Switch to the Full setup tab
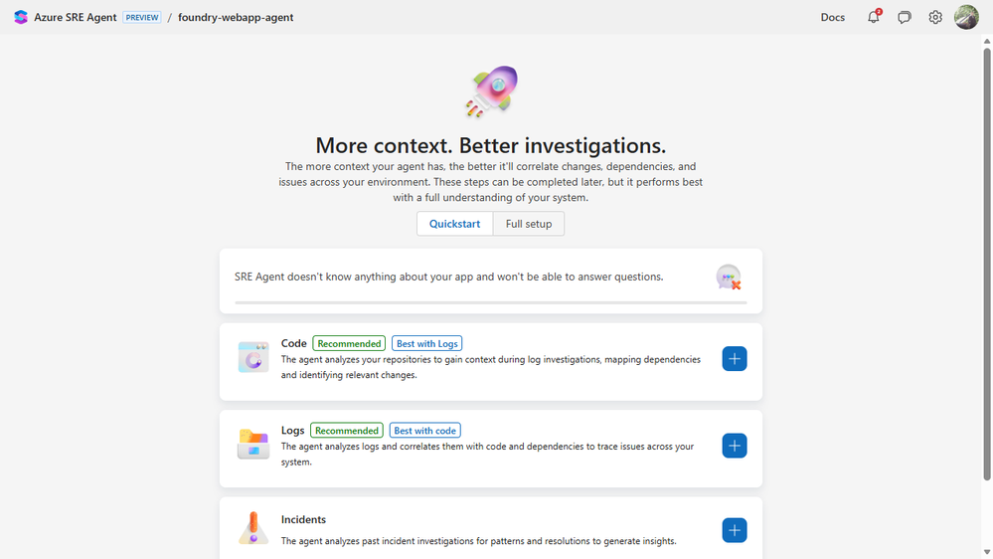Screen dimensions: 993x559 pyautogui.click(x=529, y=224)
